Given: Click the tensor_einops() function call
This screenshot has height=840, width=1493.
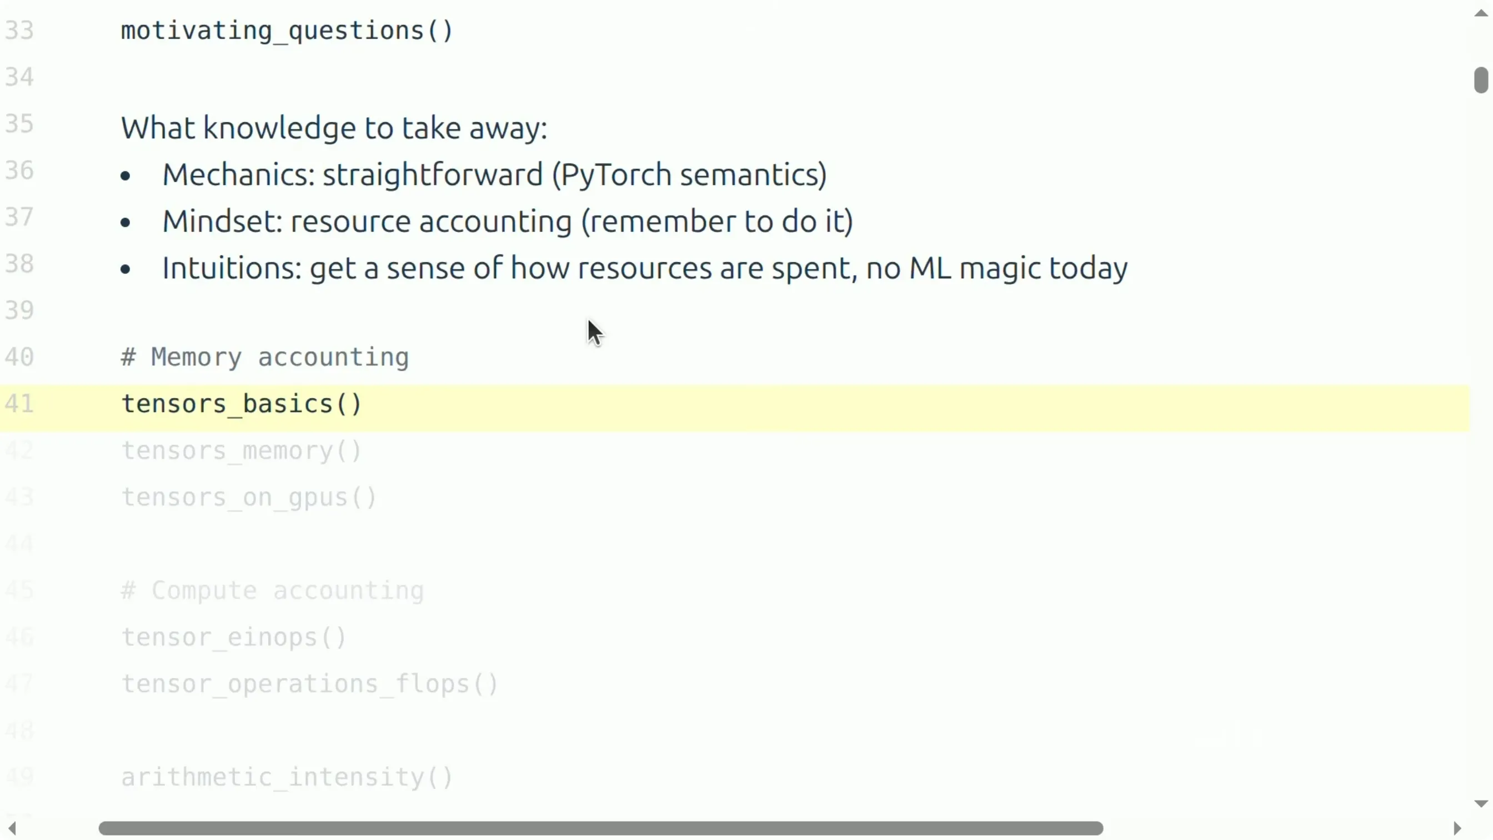Looking at the screenshot, I should point(234,637).
